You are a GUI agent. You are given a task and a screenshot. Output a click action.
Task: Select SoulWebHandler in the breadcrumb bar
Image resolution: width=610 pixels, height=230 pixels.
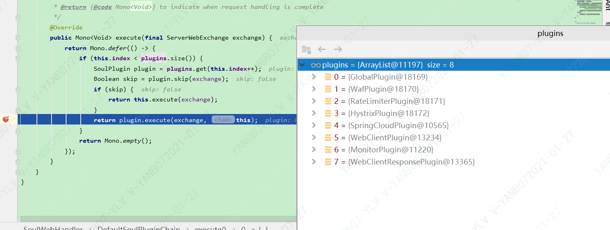pyautogui.click(x=53, y=228)
